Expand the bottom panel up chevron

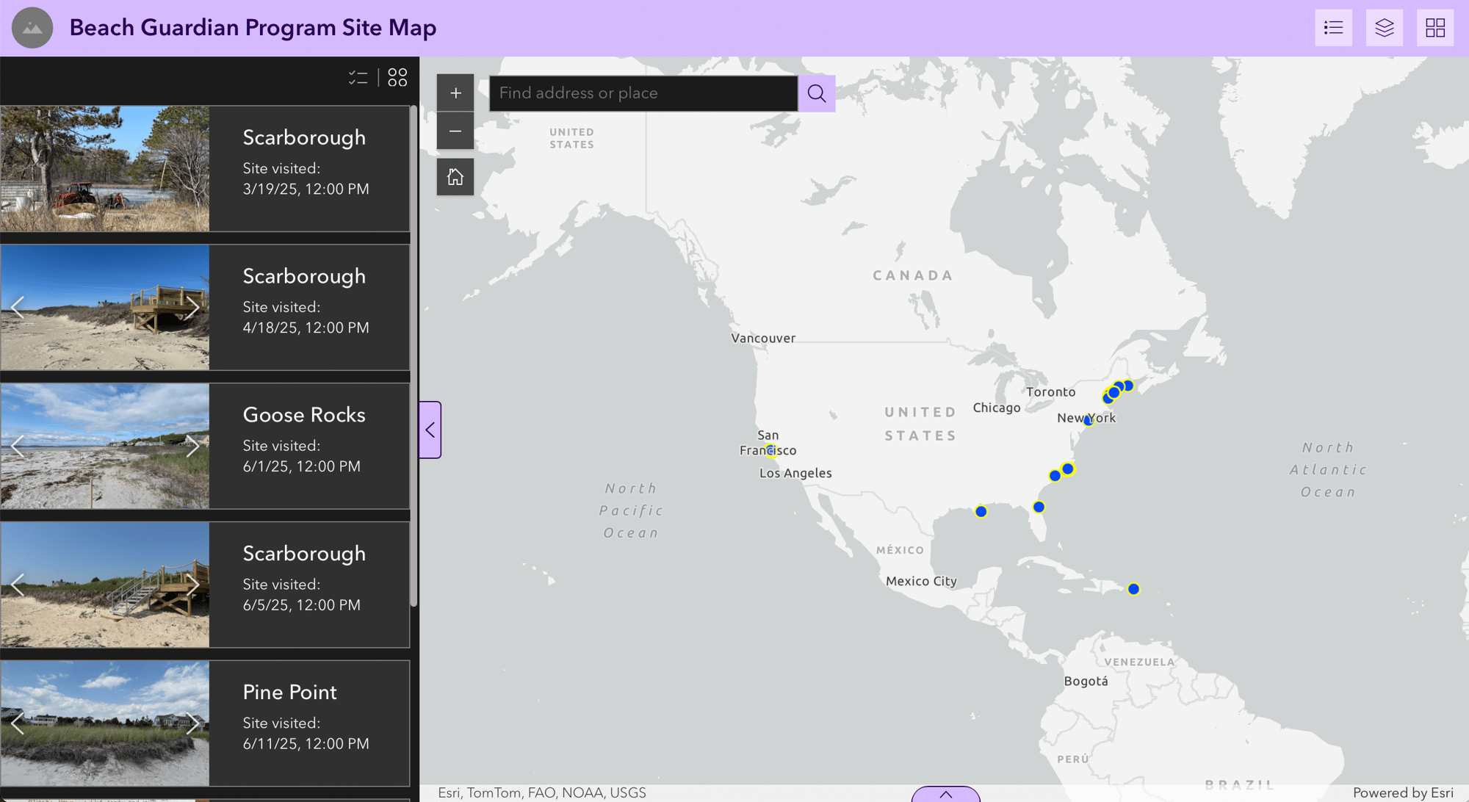point(945,795)
